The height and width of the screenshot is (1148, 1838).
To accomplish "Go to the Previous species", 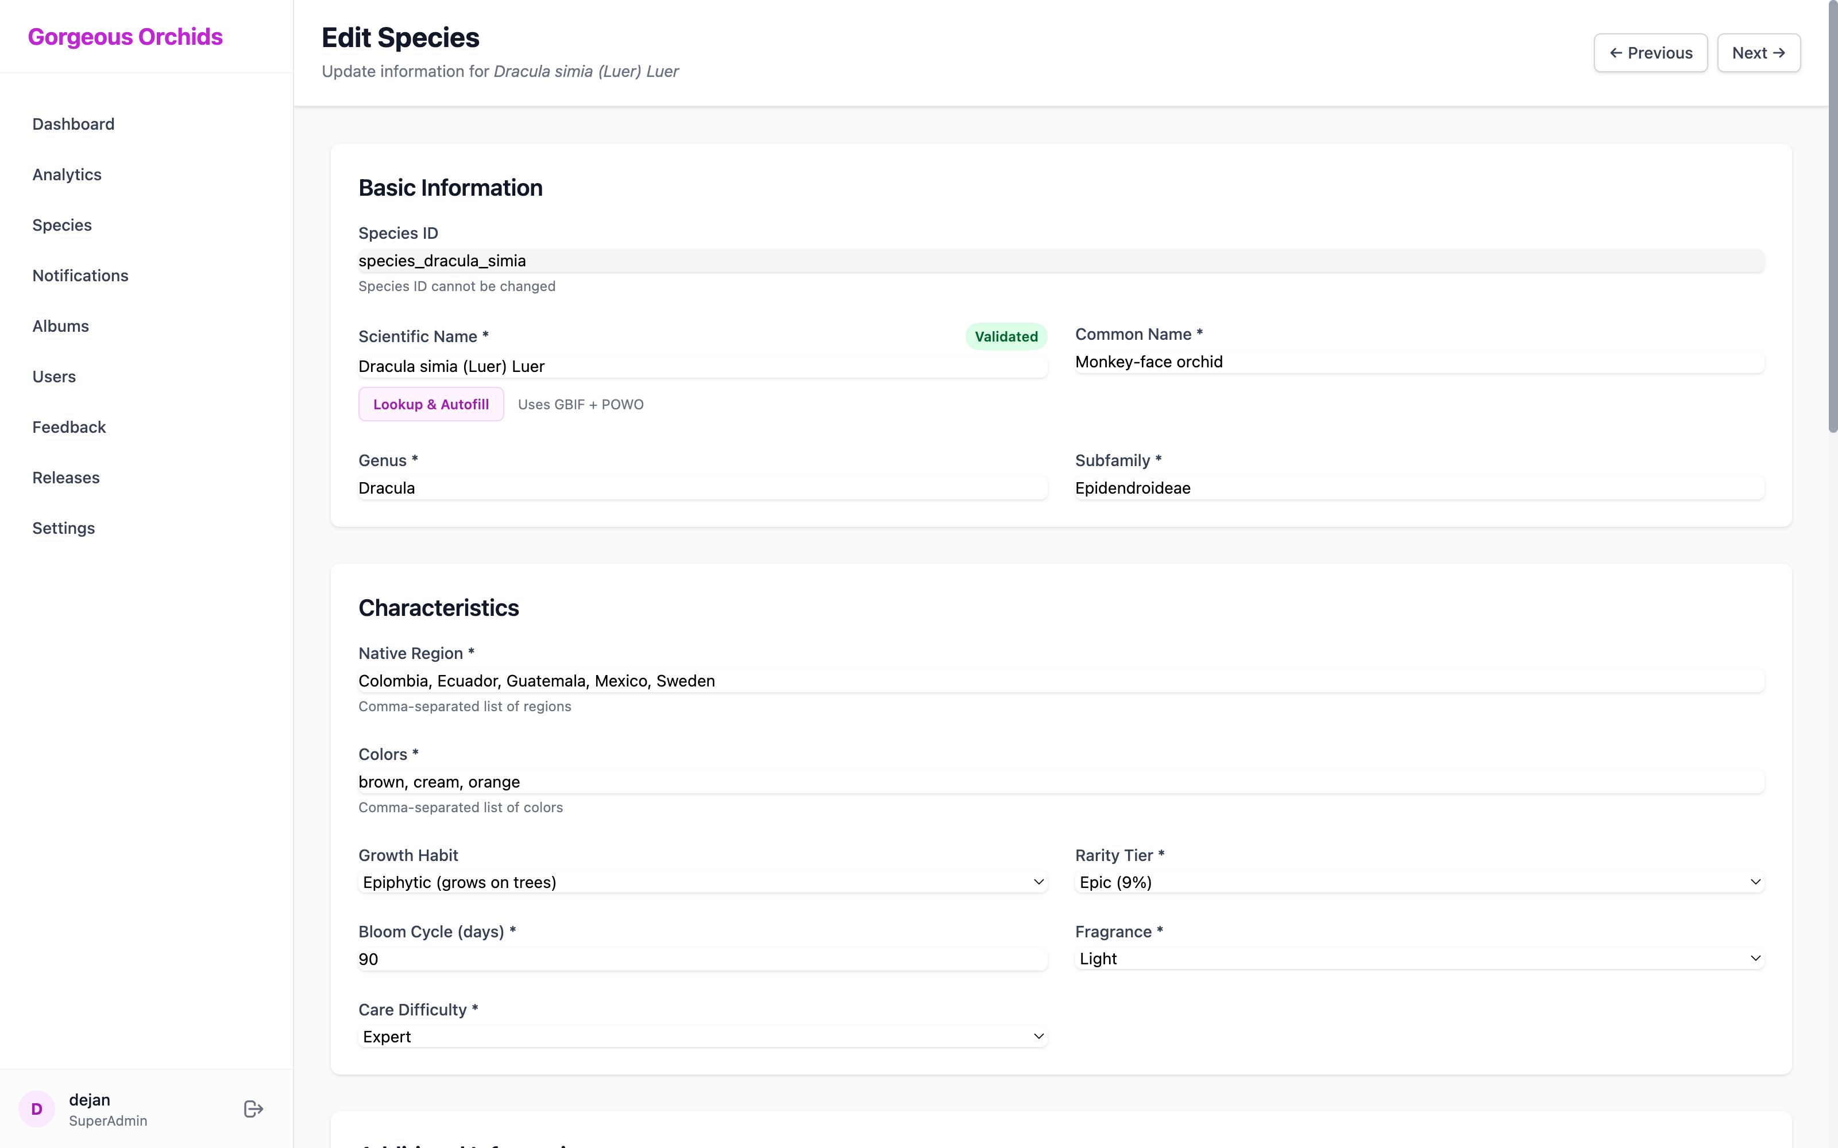I will 1650,52.
